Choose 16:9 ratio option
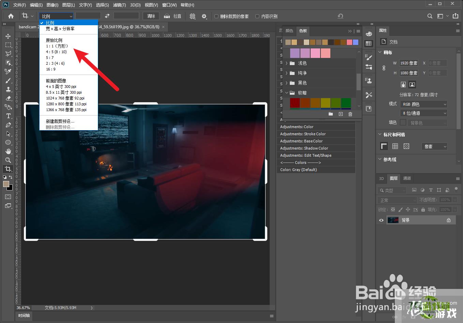Screen dimensions: 463x323 click(51, 69)
